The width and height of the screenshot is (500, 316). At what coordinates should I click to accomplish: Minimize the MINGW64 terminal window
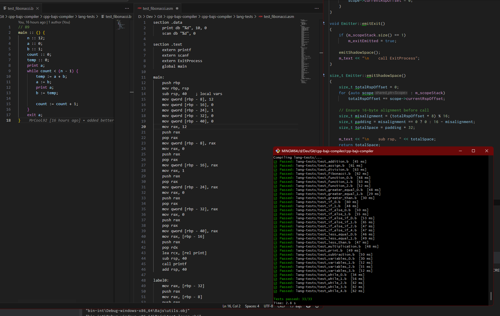460,151
